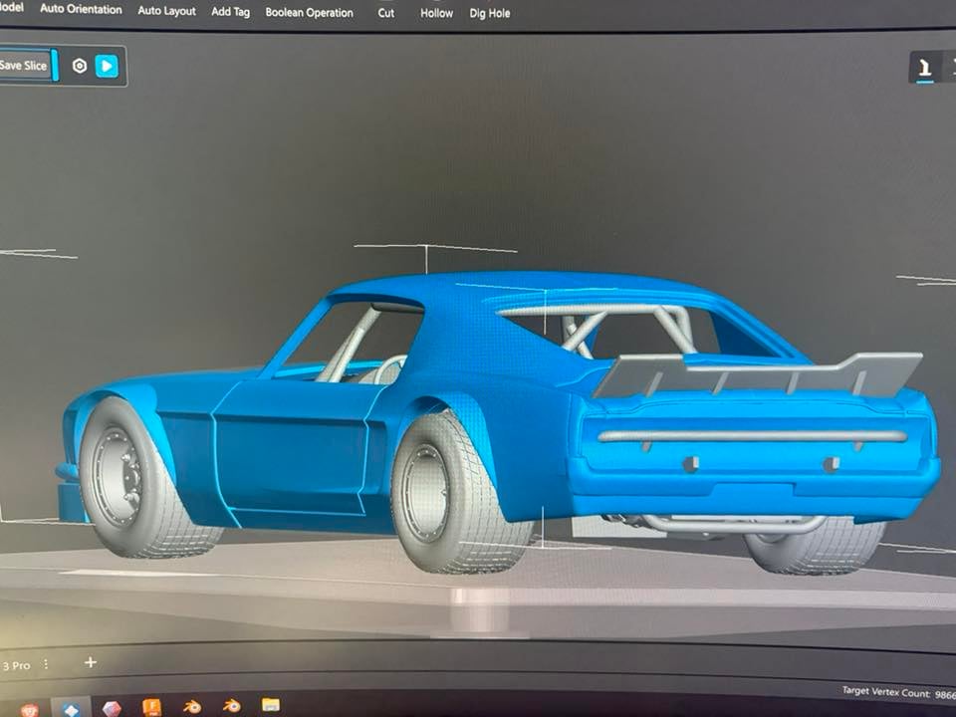This screenshot has width=956, height=717.
Task: Open the hexagon settings icon beside Save Slice
Action: (80, 66)
